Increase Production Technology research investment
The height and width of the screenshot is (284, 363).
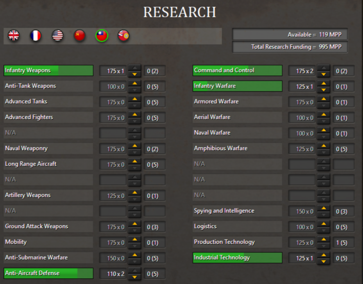(324, 240)
